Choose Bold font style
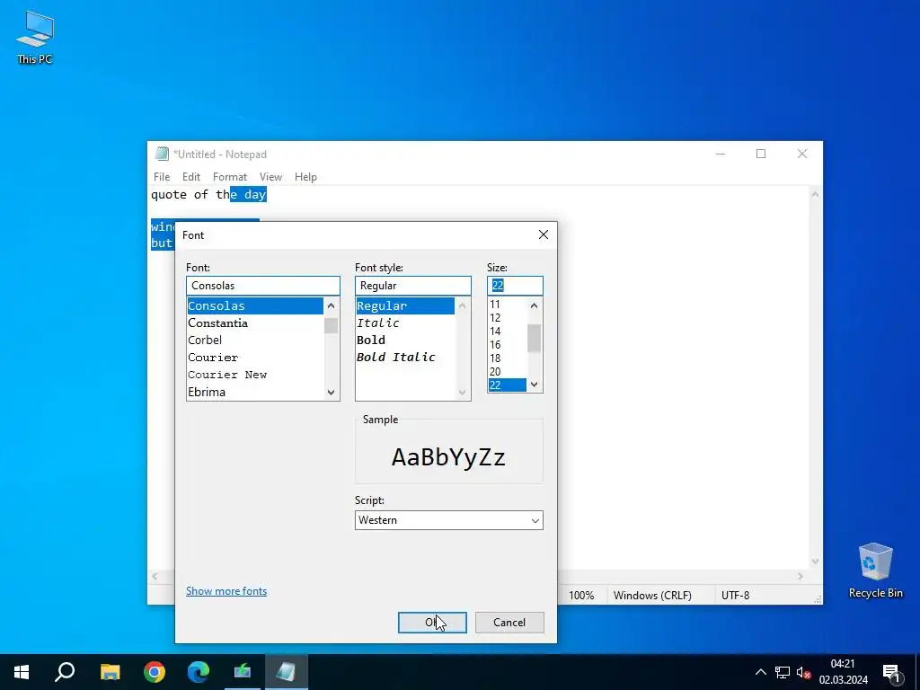This screenshot has height=690, width=920. tap(405, 341)
